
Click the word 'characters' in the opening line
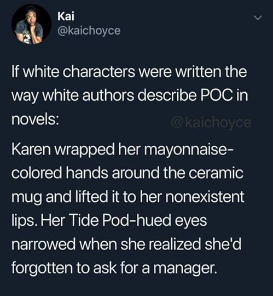click(99, 72)
